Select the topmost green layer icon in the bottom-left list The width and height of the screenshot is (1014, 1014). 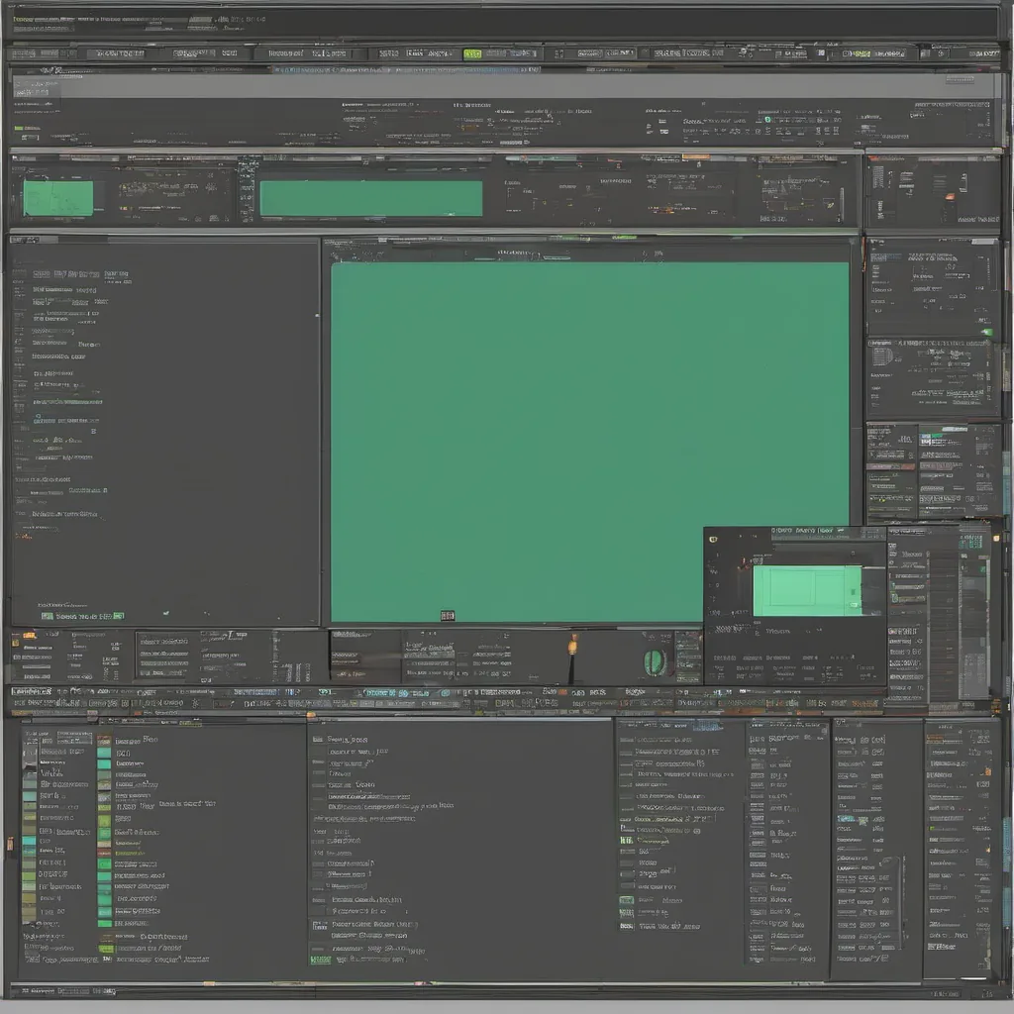pos(104,753)
